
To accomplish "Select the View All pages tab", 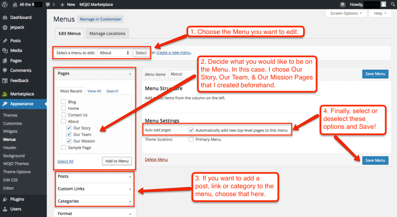I will pos(94,91).
